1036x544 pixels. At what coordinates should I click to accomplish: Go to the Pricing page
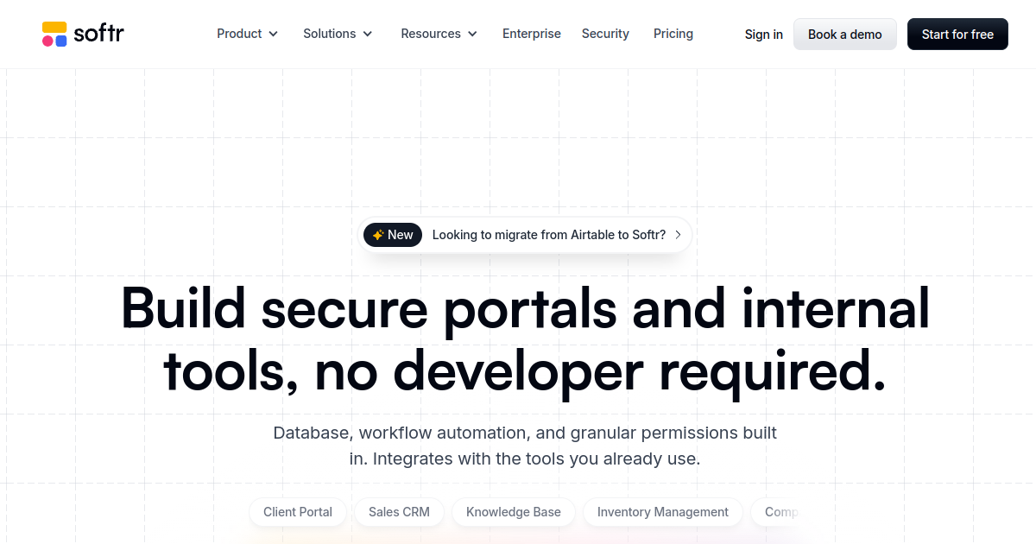coord(673,34)
